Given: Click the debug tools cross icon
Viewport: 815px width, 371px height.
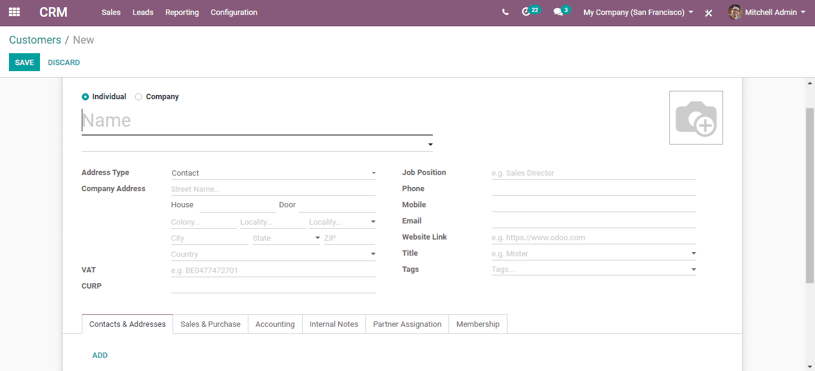Looking at the screenshot, I should (709, 13).
